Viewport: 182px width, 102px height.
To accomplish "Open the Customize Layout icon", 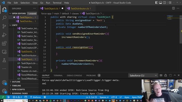I will click(x=170, y=3).
